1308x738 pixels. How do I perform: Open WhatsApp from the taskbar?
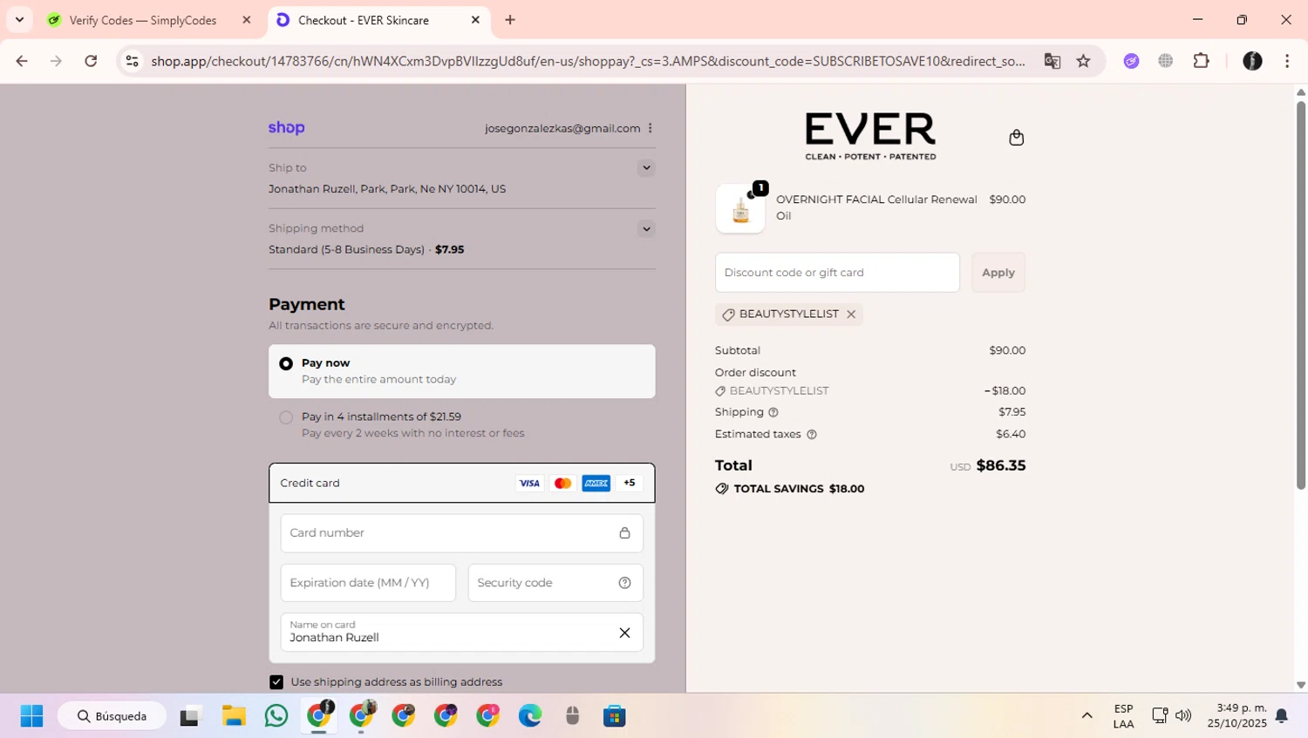tap(276, 715)
